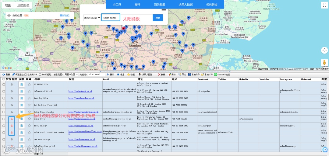Click the 本地打开 folder icon
This screenshot has width=329, height=156.
pyautogui.click(x=202, y=75)
